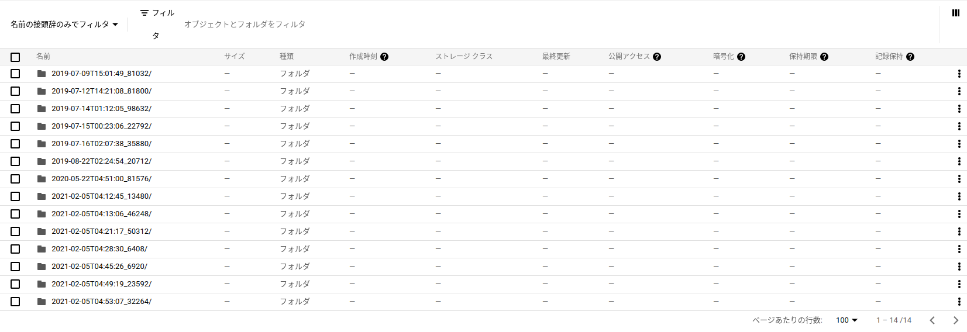Check the box for 2021-02-05T04:53:07_32264
The width and height of the screenshot is (967, 332).
(15, 302)
